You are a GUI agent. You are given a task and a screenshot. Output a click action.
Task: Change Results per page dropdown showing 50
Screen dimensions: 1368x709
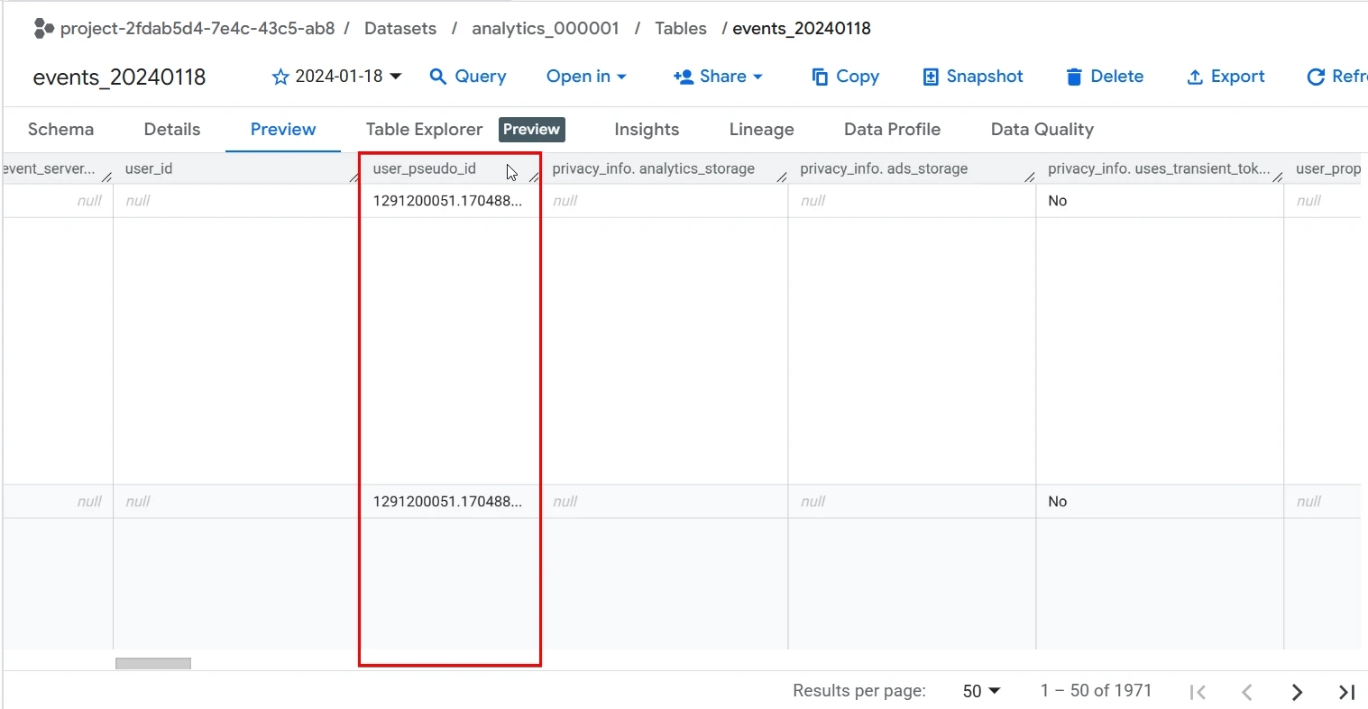(x=981, y=691)
